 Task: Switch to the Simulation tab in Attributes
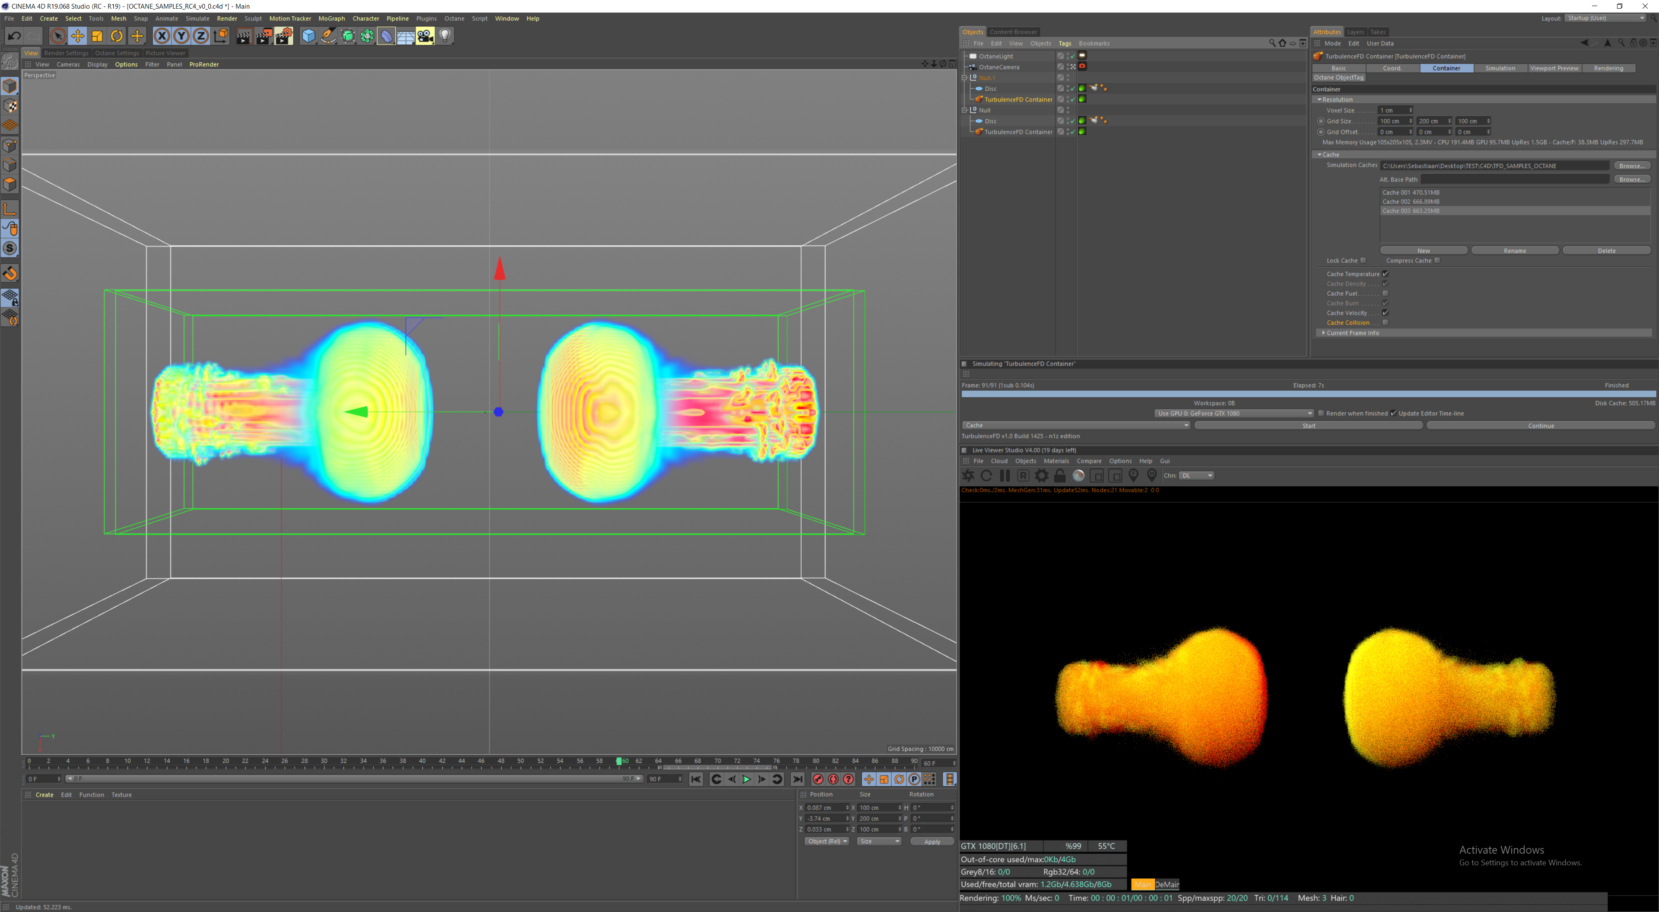pyautogui.click(x=1500, y=68)
